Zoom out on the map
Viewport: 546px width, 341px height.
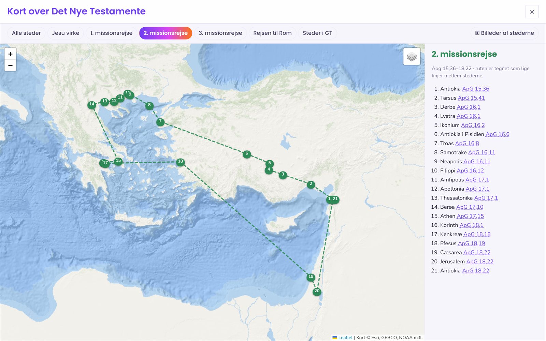pyautogui.click(x=10, y=65)
